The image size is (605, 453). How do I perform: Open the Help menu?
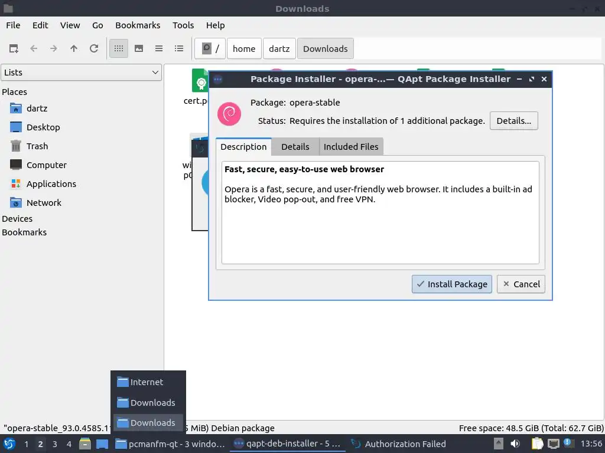point(215,25)
